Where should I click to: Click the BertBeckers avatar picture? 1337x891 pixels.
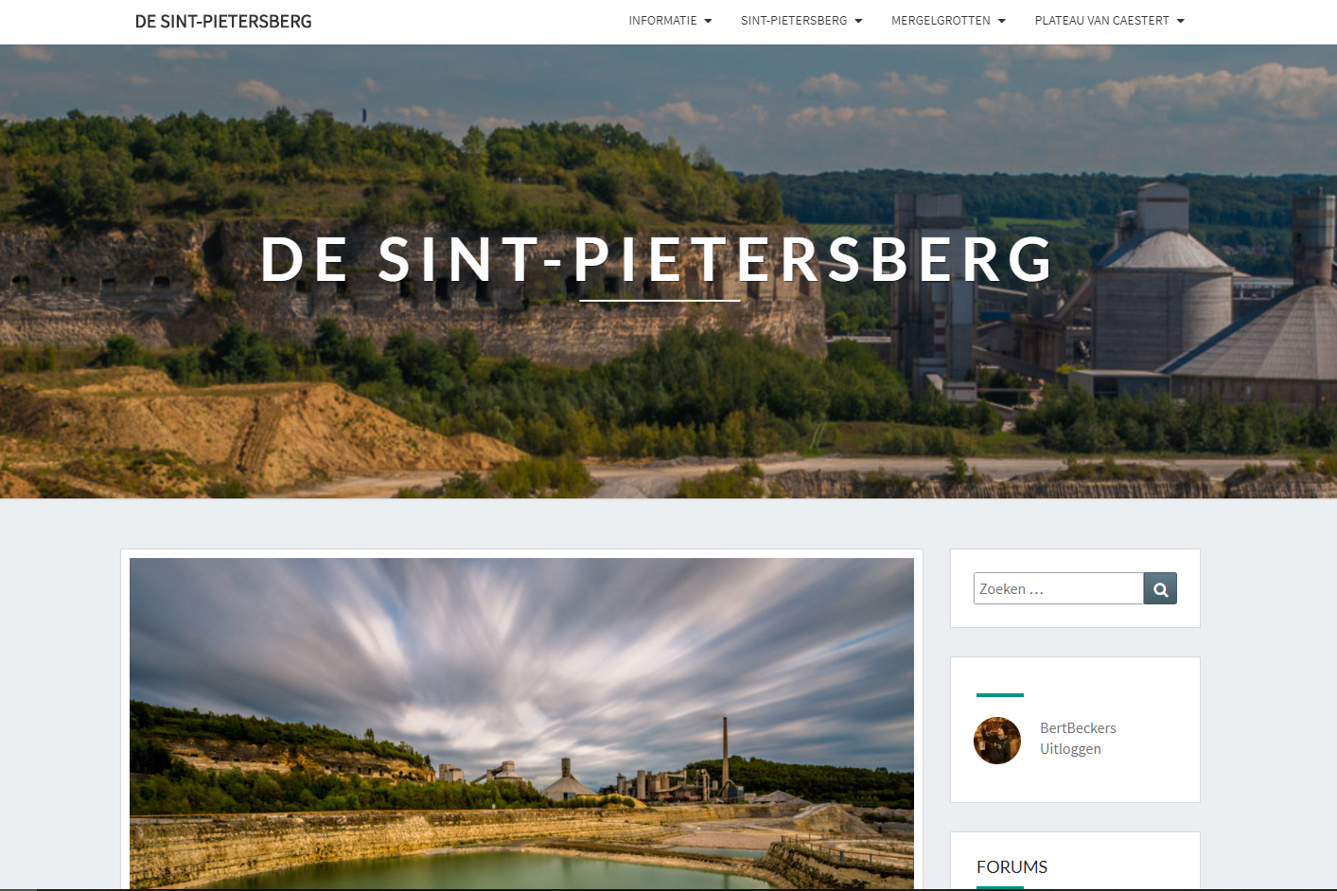tap(997, 741)
